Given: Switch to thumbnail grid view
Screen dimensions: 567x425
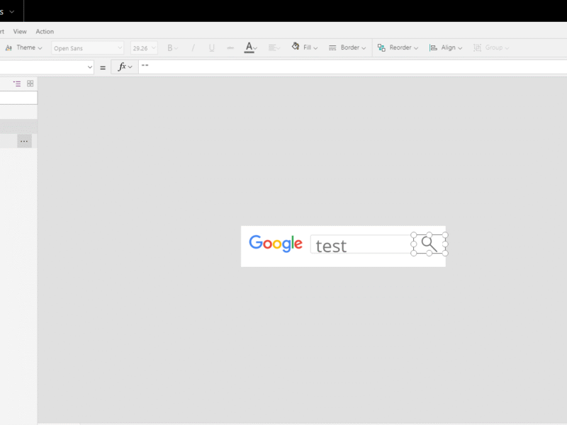Looking at the screenshot, I should [x=30, y=84].
